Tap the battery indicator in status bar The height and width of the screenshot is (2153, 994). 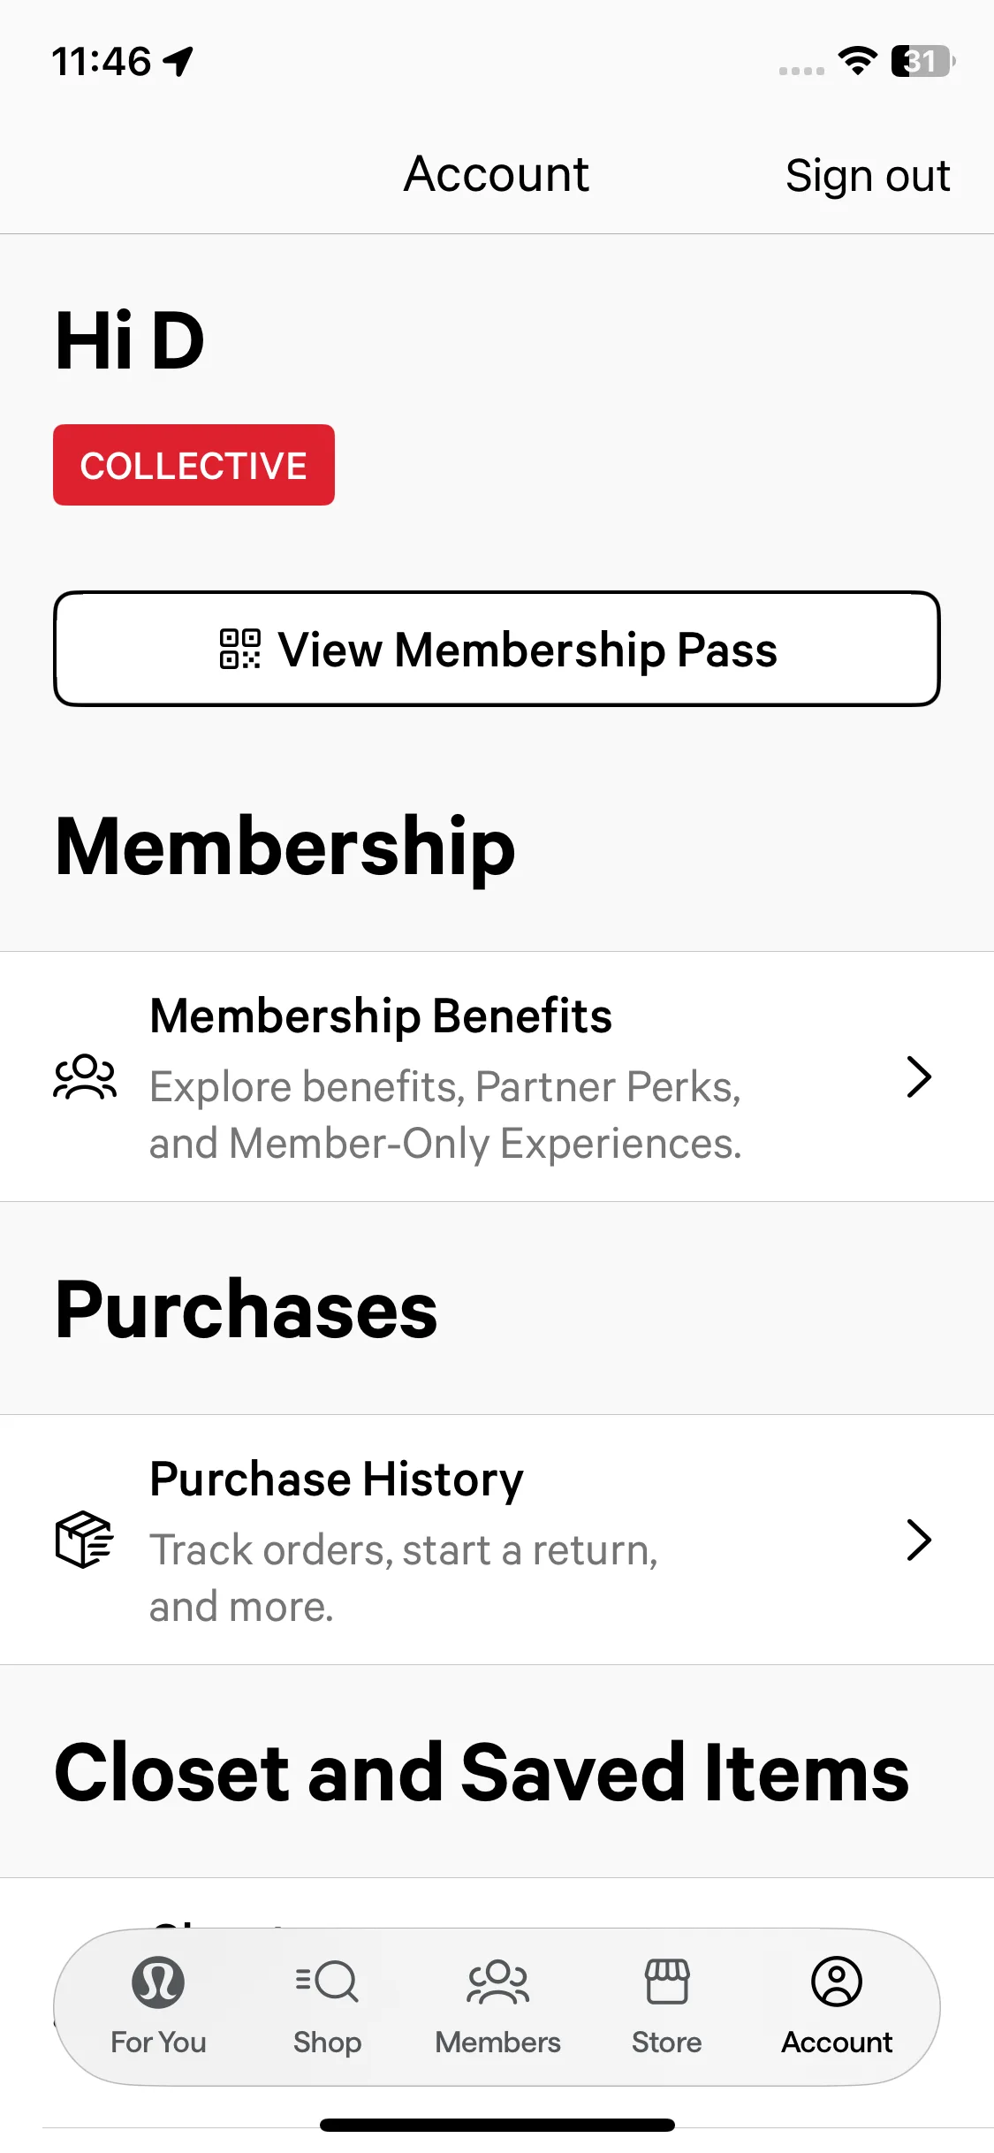(x=922, y=61)
